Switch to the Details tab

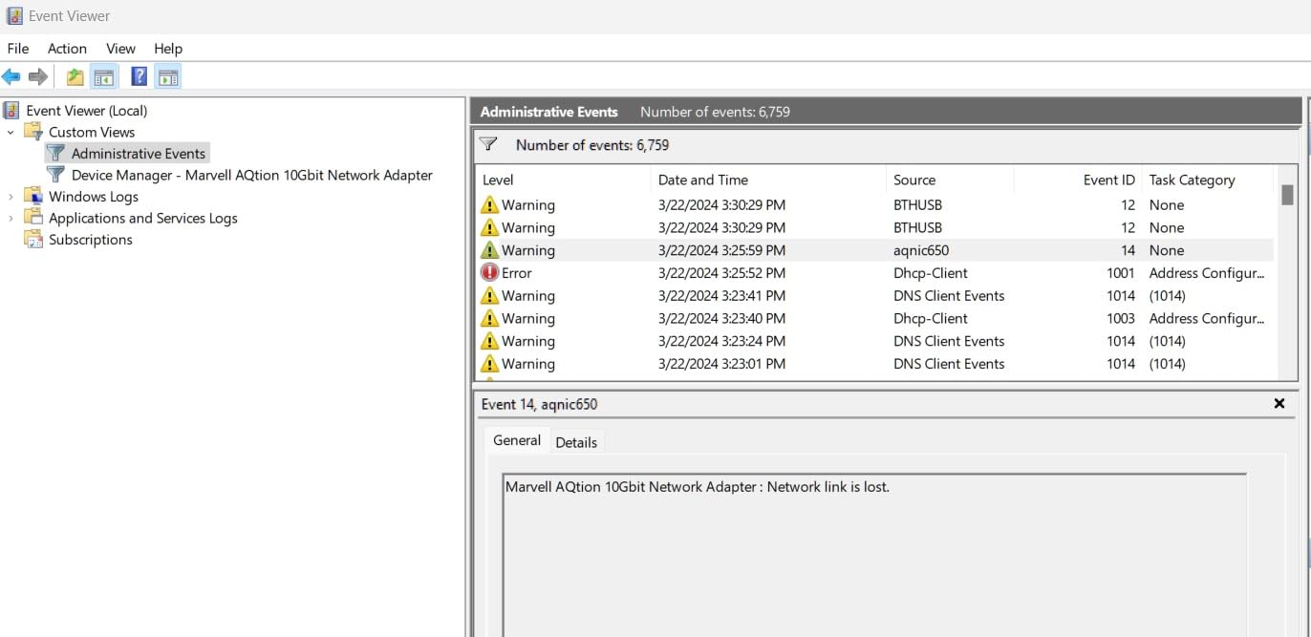[576, 442]
